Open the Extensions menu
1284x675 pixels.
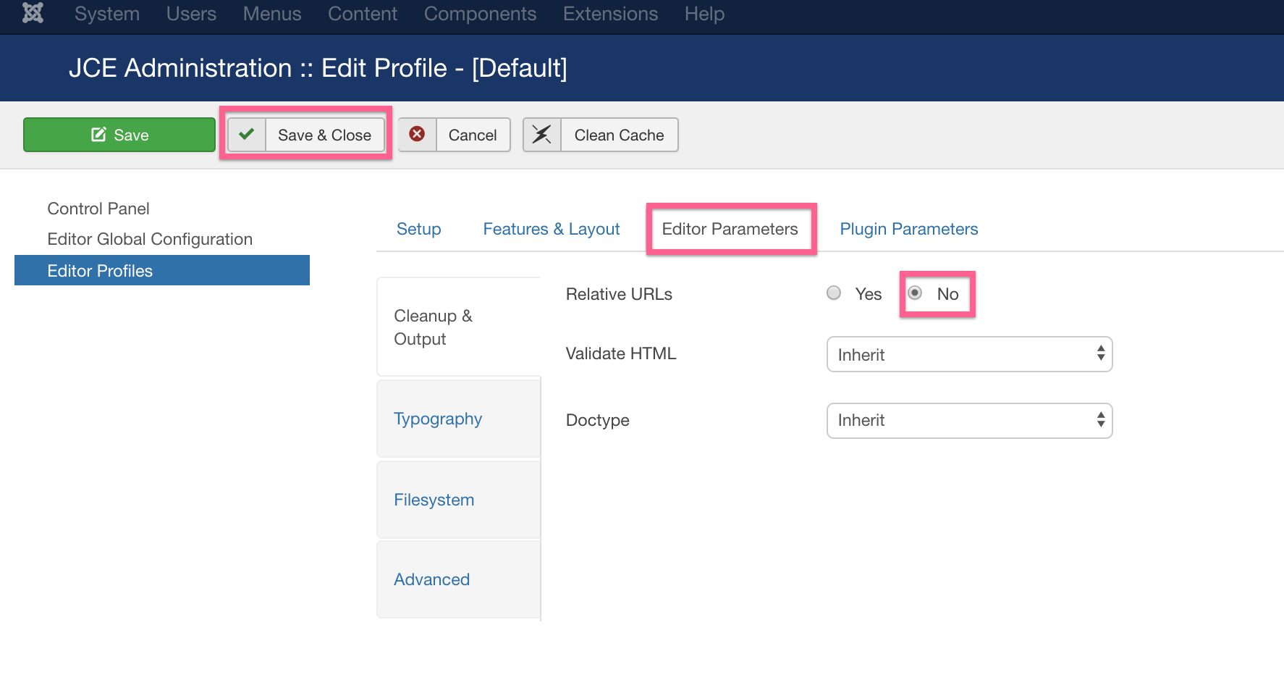(x=610, y=14)
